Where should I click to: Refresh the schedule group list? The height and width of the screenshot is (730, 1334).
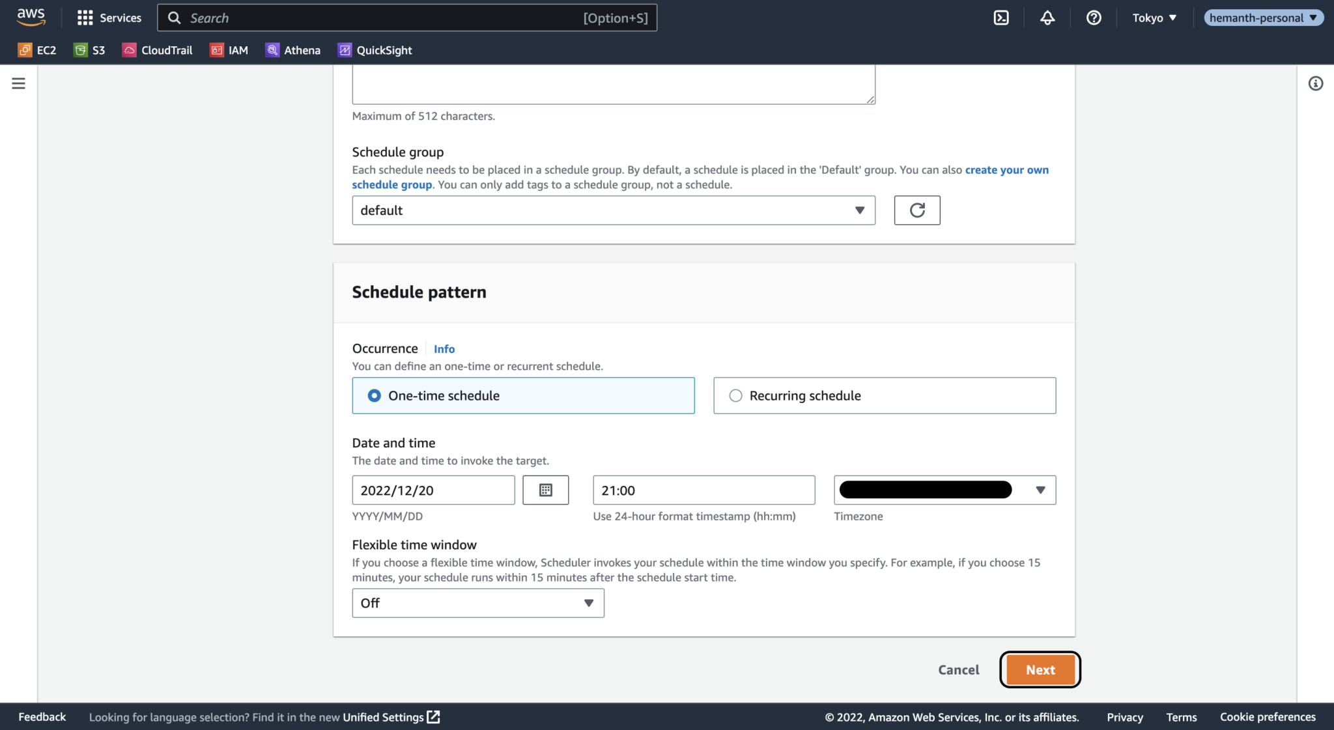[916, 210]
